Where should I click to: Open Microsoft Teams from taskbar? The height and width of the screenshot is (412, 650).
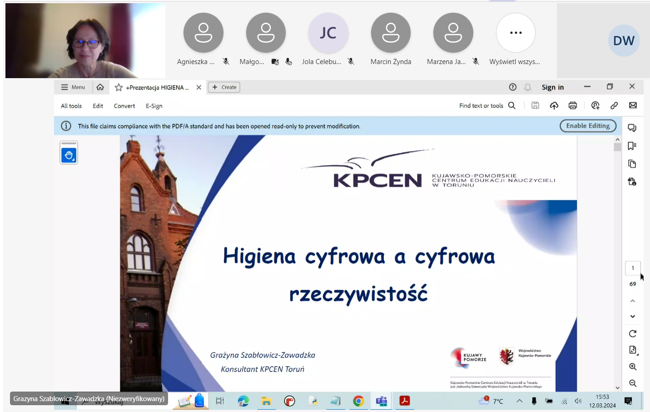coord(382,401)
